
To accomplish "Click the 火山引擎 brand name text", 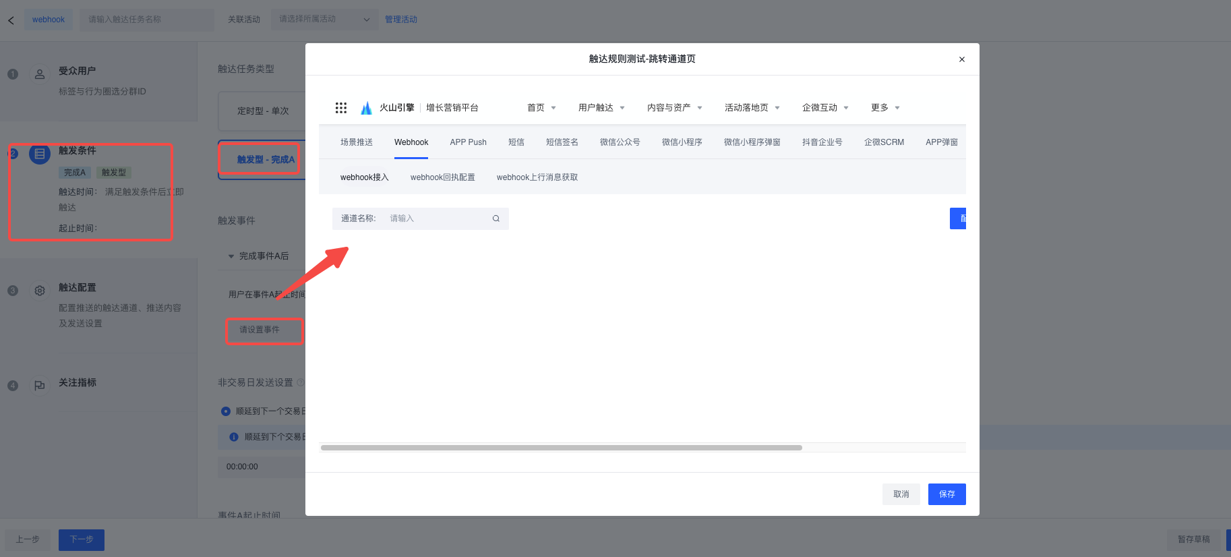I will [x=397, y=108].
